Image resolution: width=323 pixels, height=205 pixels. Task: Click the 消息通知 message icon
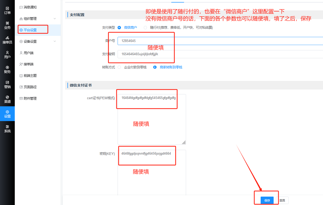[x=21, y=7]
